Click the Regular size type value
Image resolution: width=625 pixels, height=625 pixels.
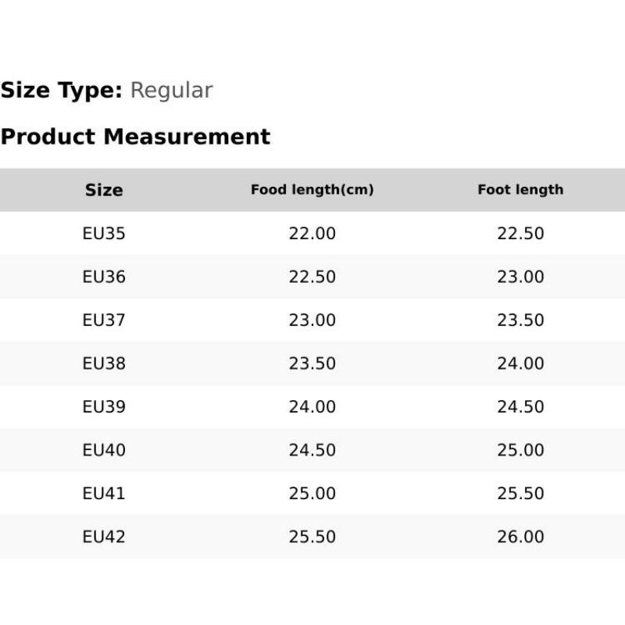click(x=171, y=91)
